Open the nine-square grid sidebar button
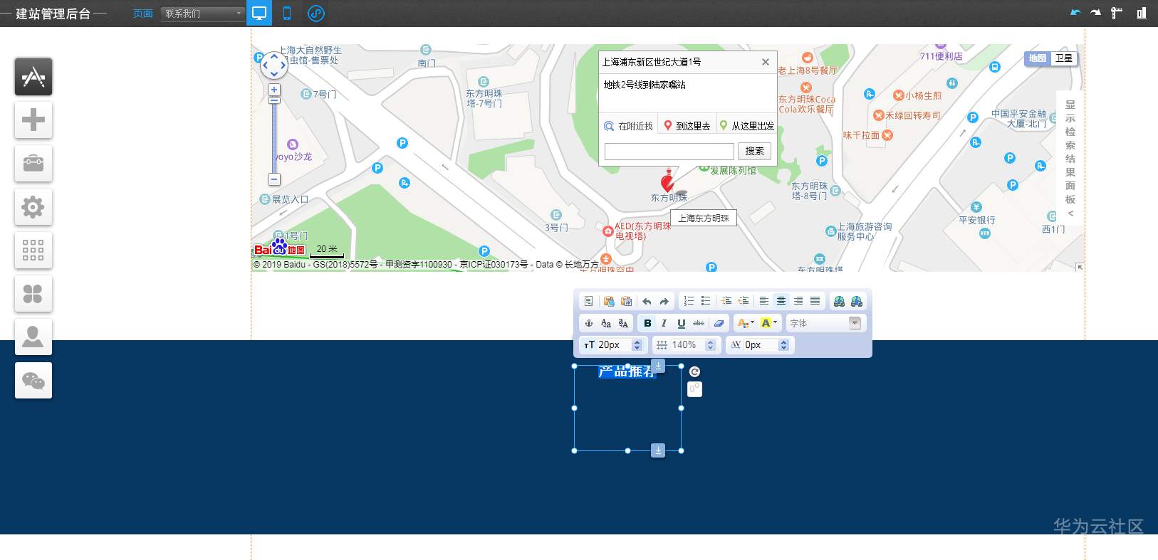This screenshot has height=560, width=1158. point(33,250)
